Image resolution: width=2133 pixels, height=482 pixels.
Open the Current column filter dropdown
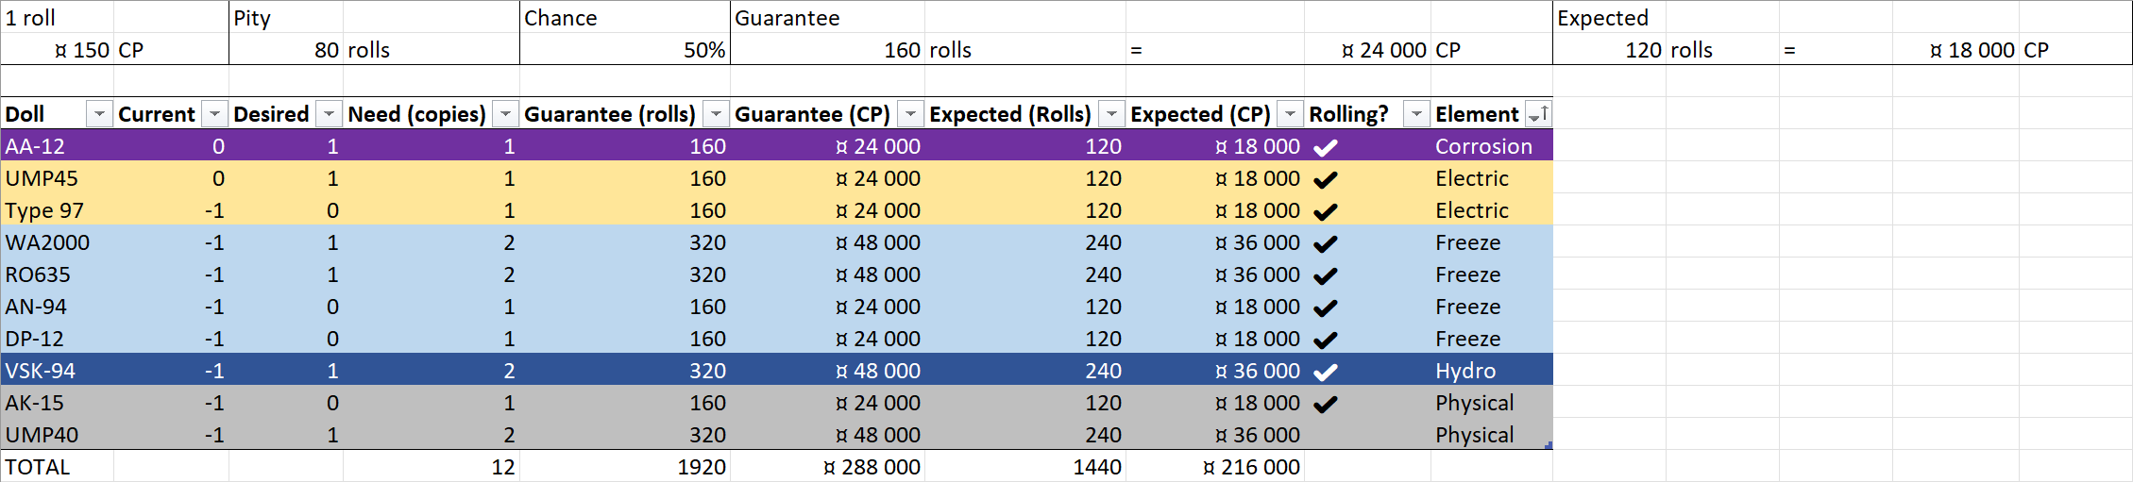point(215,114)
